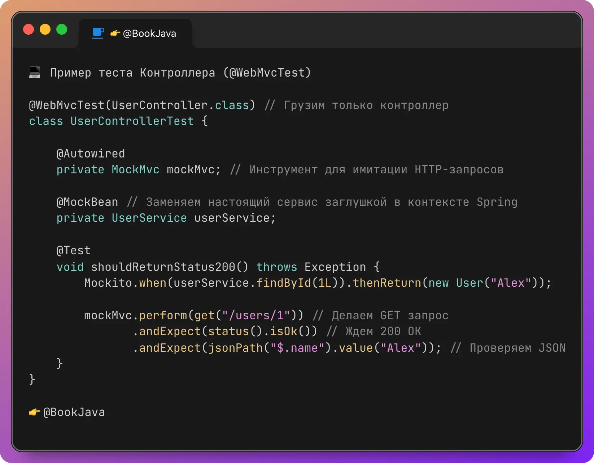Click the 'Exception' word in method signature

pyautogui.click(x=335, y=267)
